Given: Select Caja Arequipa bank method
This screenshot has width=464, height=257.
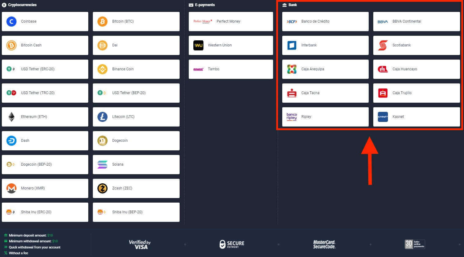Looking at the screenshot, I should point(325,69).
